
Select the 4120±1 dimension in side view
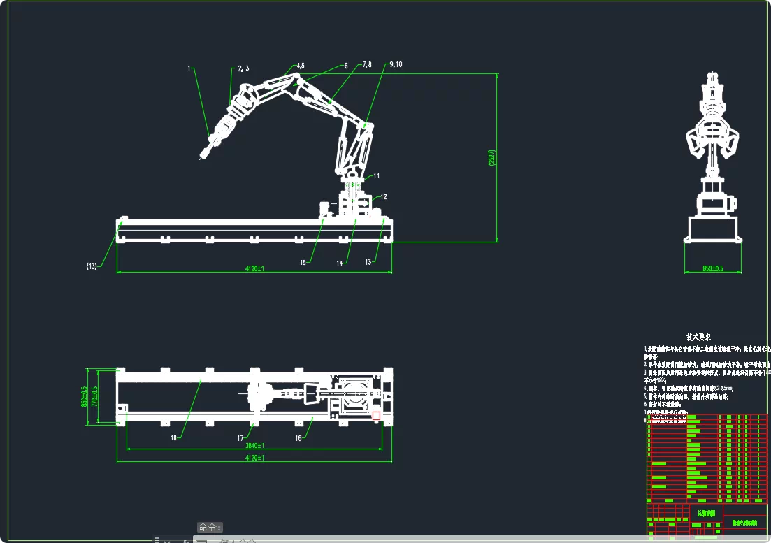[x=254, y=268]
